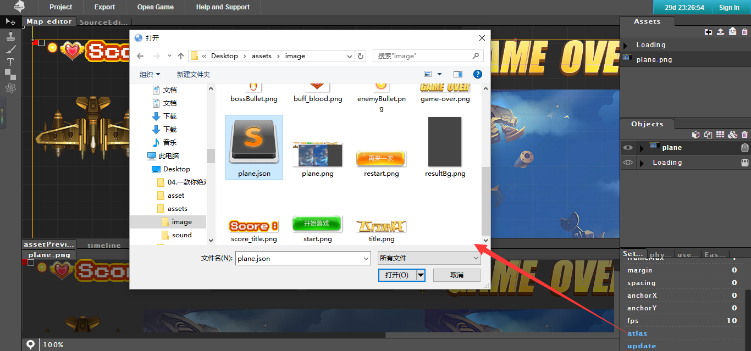Refresh the file dialog folder view

[x=361, y=56]
